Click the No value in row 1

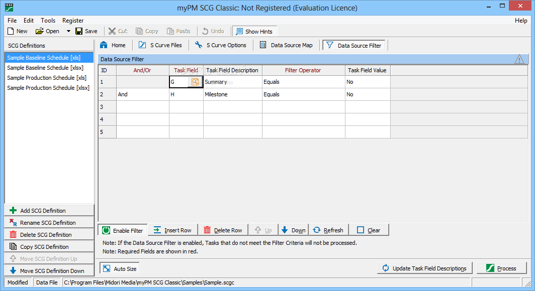pos(368,82)
